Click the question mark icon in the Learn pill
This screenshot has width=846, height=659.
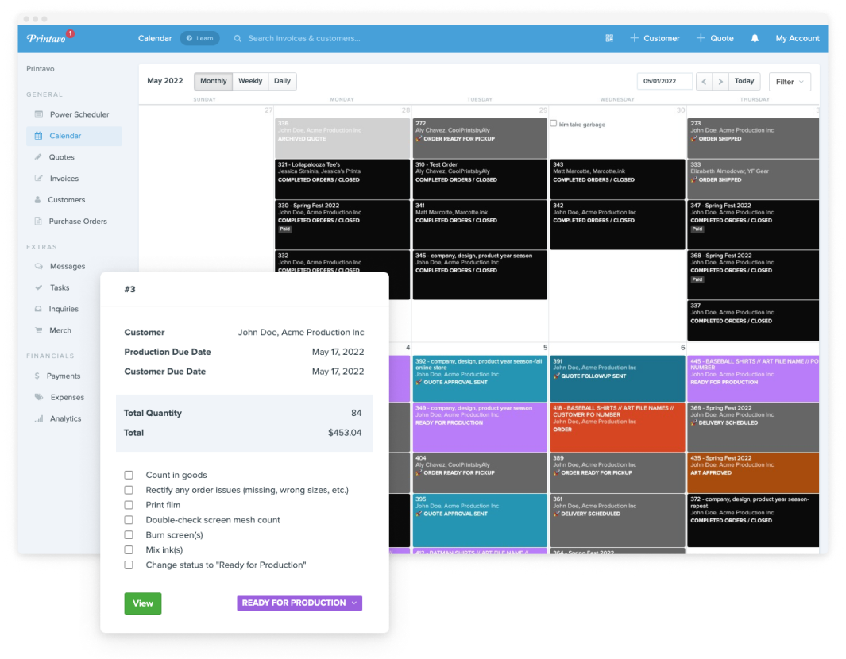pos(189,38)
